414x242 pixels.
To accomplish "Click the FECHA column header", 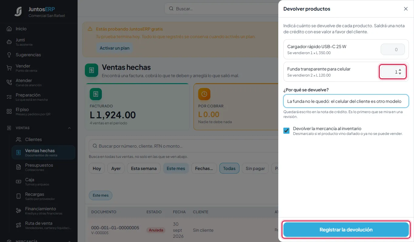I will pos(179,212).
